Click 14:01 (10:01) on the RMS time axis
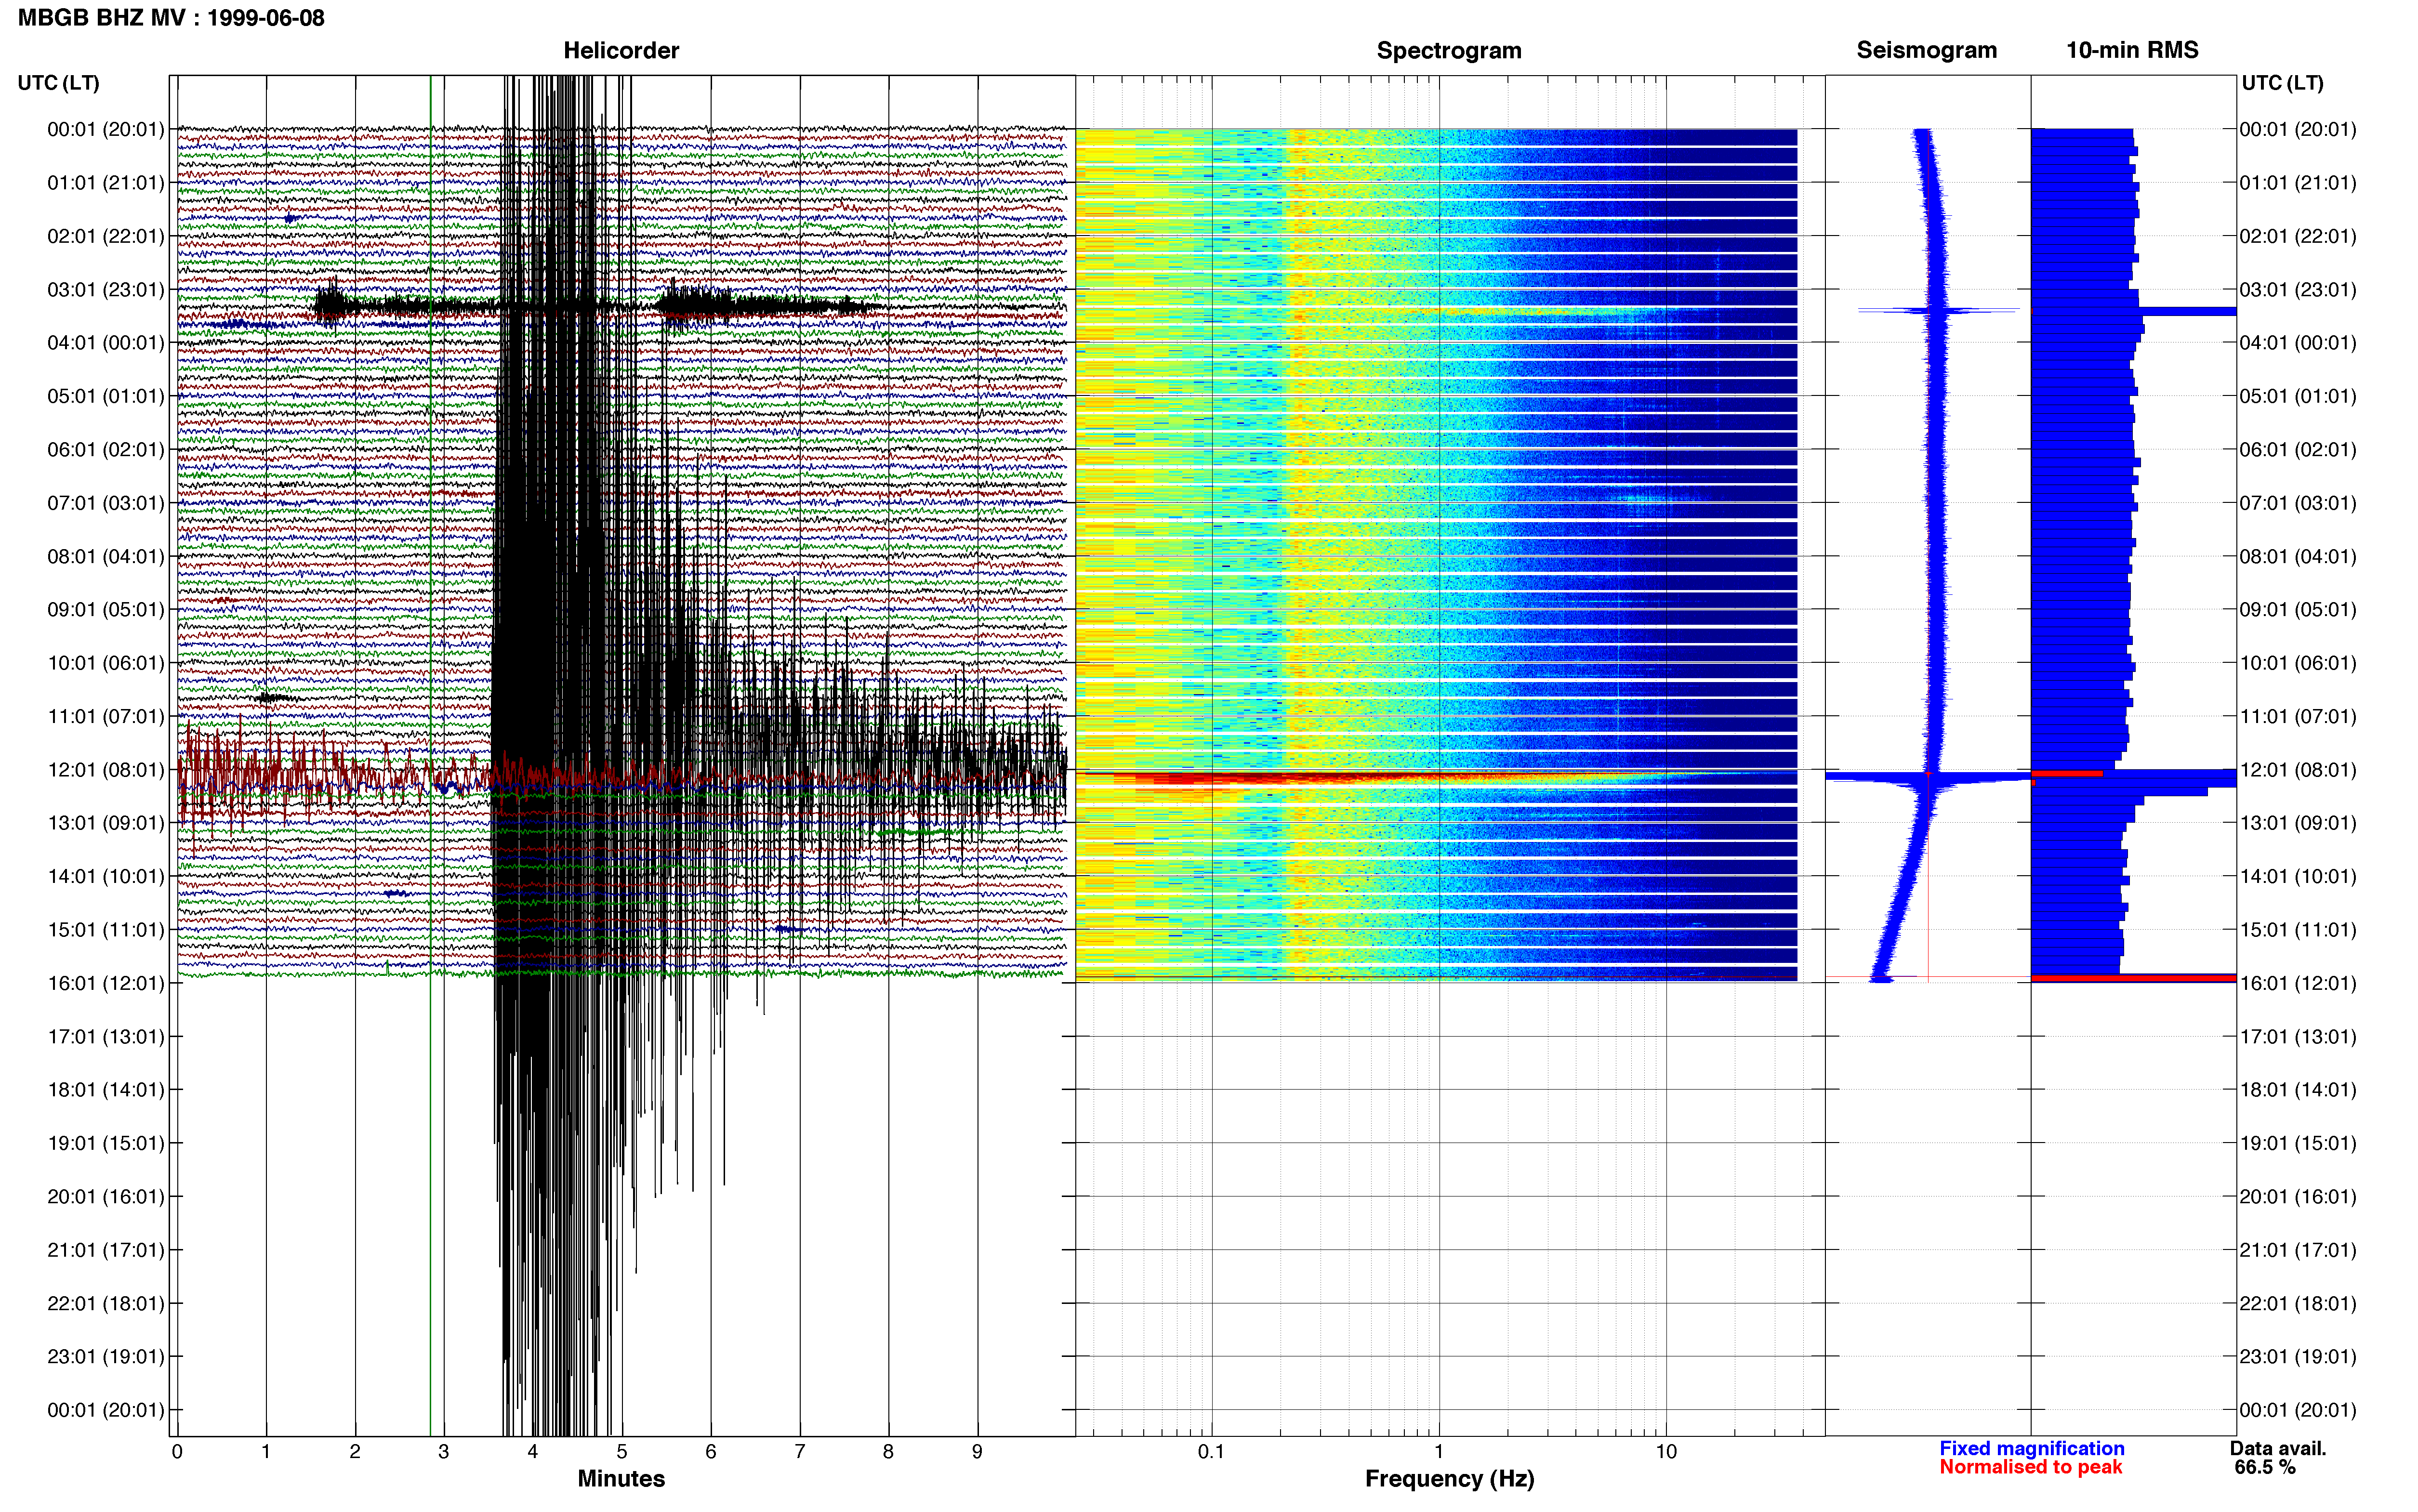This screenshot has height=1512, width=2418. coord(2298,876)
